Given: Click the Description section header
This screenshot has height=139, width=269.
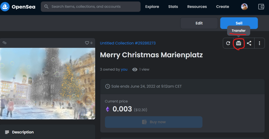Looking at the screenshot, I should (x=48, y=132).
